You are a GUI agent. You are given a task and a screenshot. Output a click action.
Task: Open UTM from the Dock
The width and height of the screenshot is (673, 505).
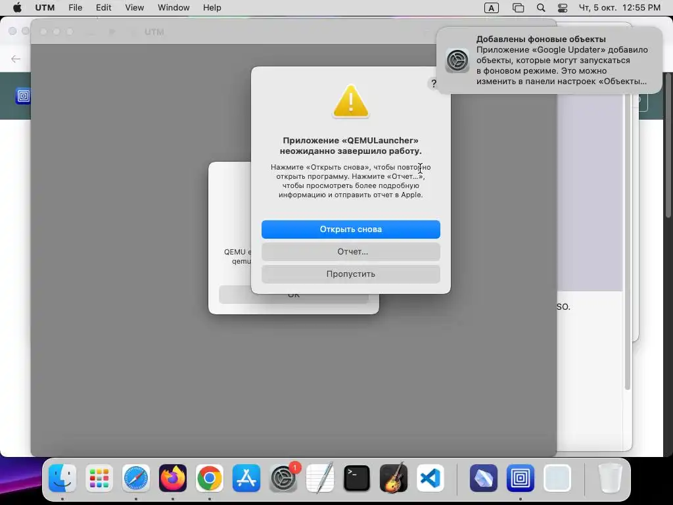(521, 478)
